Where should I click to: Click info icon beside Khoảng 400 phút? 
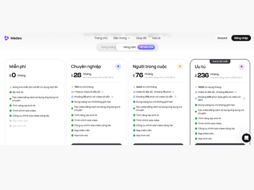244,98
